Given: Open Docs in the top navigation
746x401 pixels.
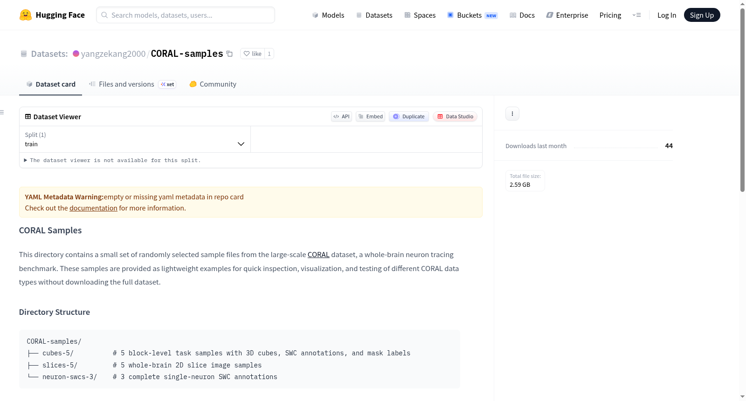Looking at the screenshot, I should (x=522, y=15).
